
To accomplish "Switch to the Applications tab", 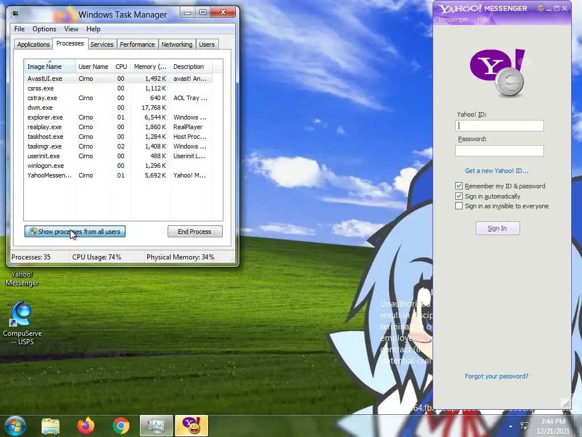I will coord(34,44).
